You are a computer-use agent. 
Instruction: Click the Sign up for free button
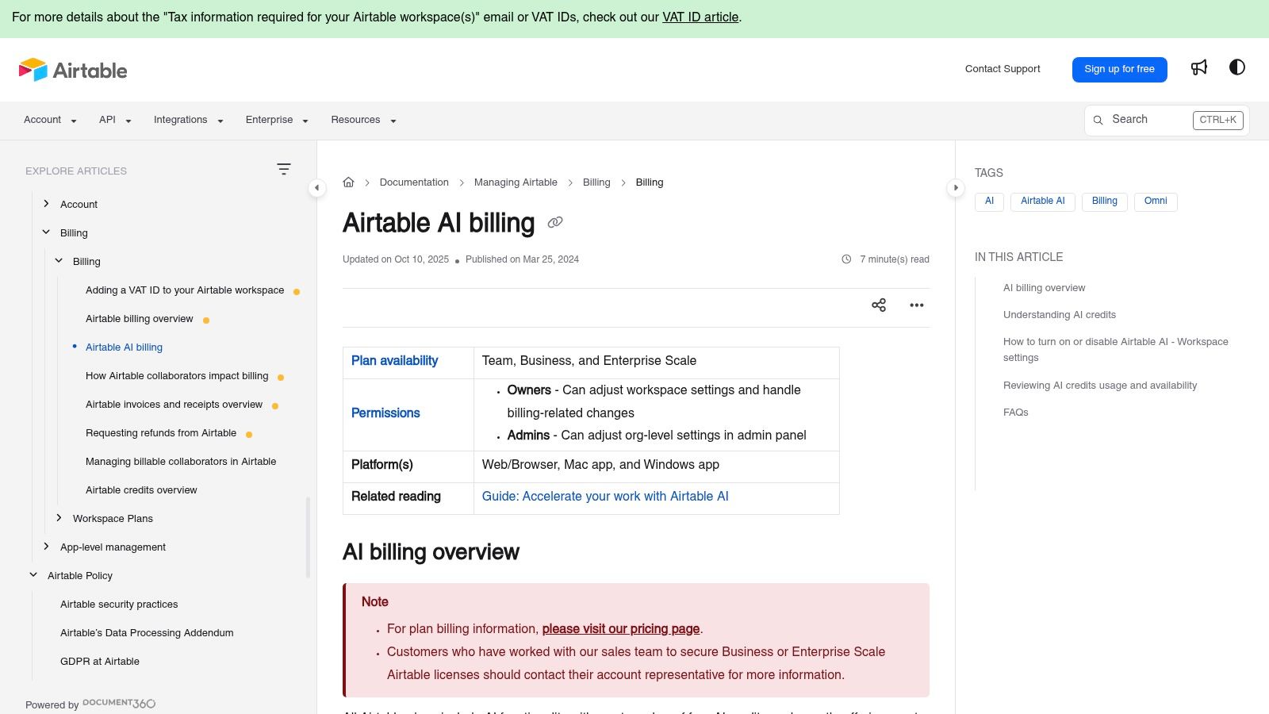(1119, 69)
